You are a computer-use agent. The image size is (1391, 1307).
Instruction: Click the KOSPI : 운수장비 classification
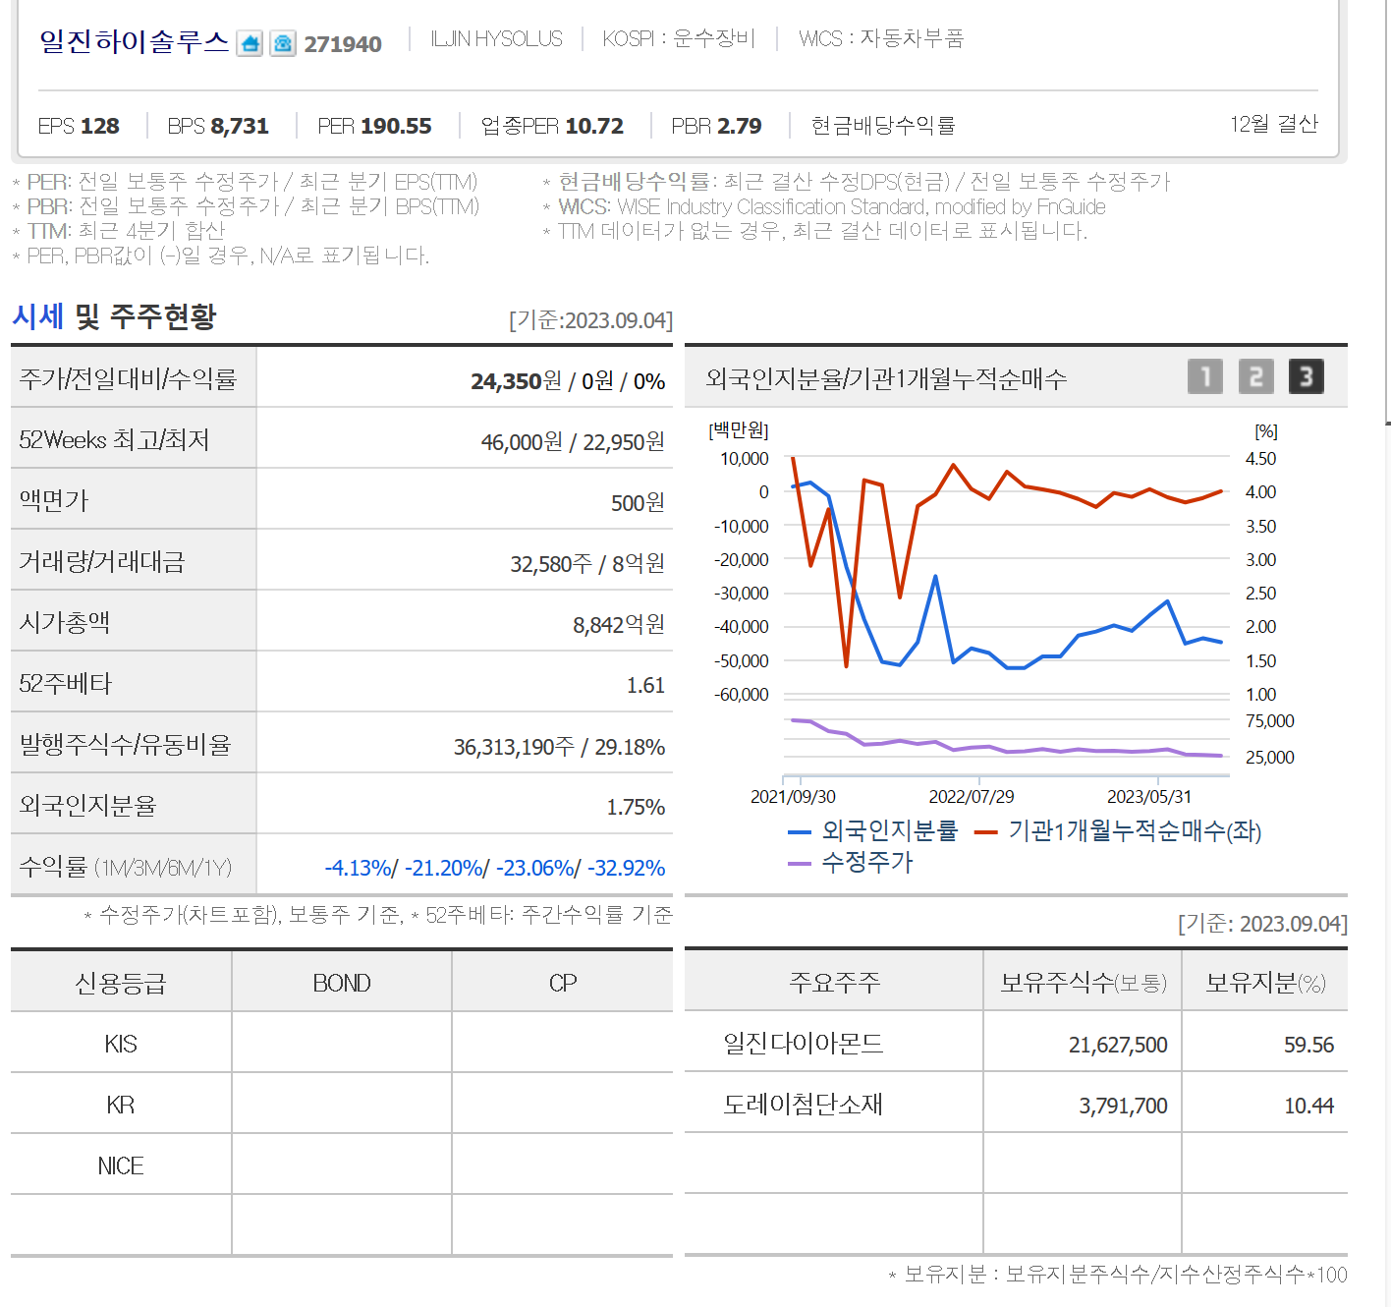pos(679,39)
